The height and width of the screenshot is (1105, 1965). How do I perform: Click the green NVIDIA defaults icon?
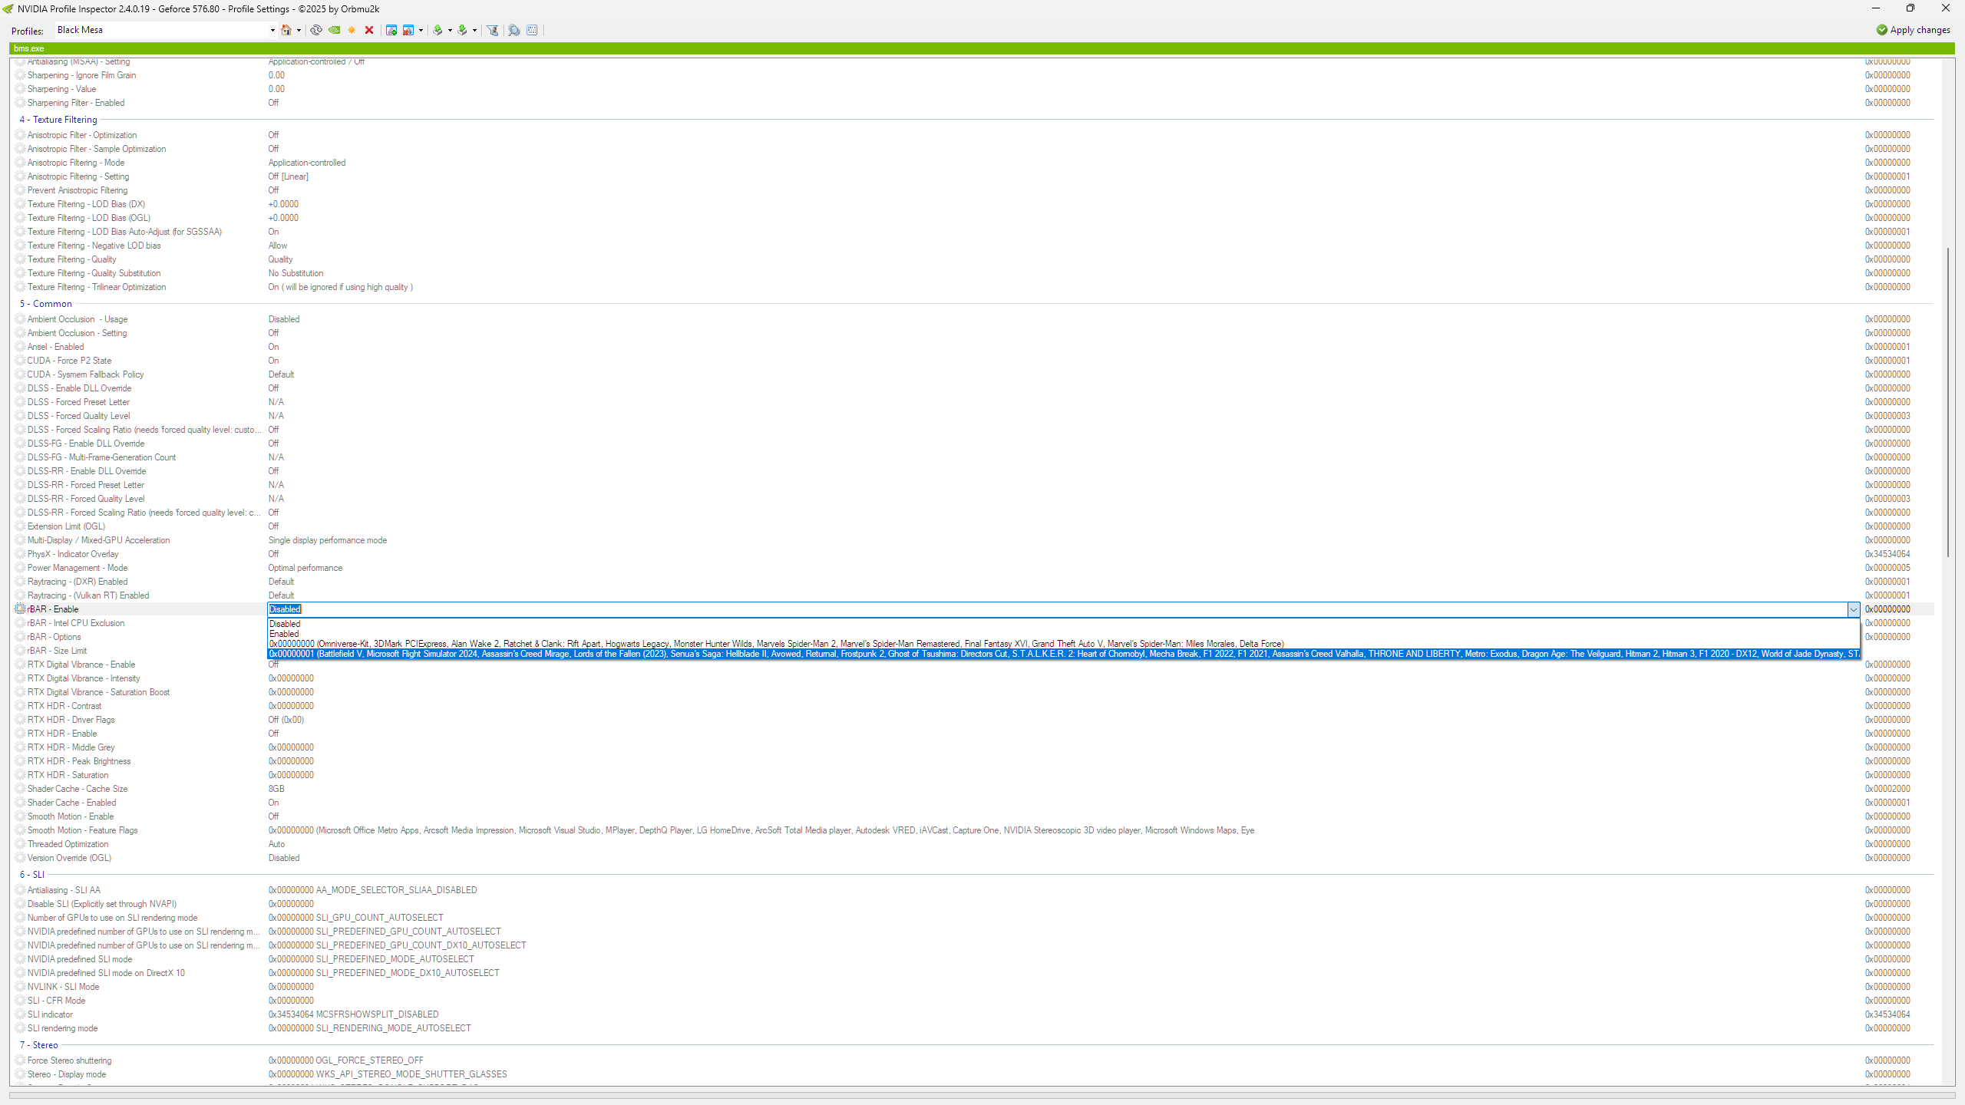pos(334,30)
